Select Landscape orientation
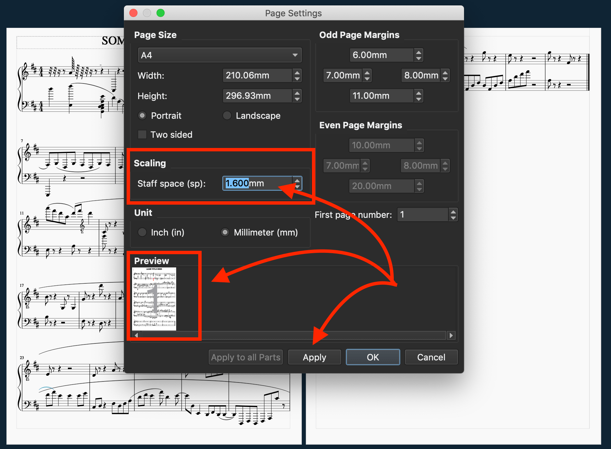Image resolution: width=611 pixels, height=449 pixels. [227, 115]
